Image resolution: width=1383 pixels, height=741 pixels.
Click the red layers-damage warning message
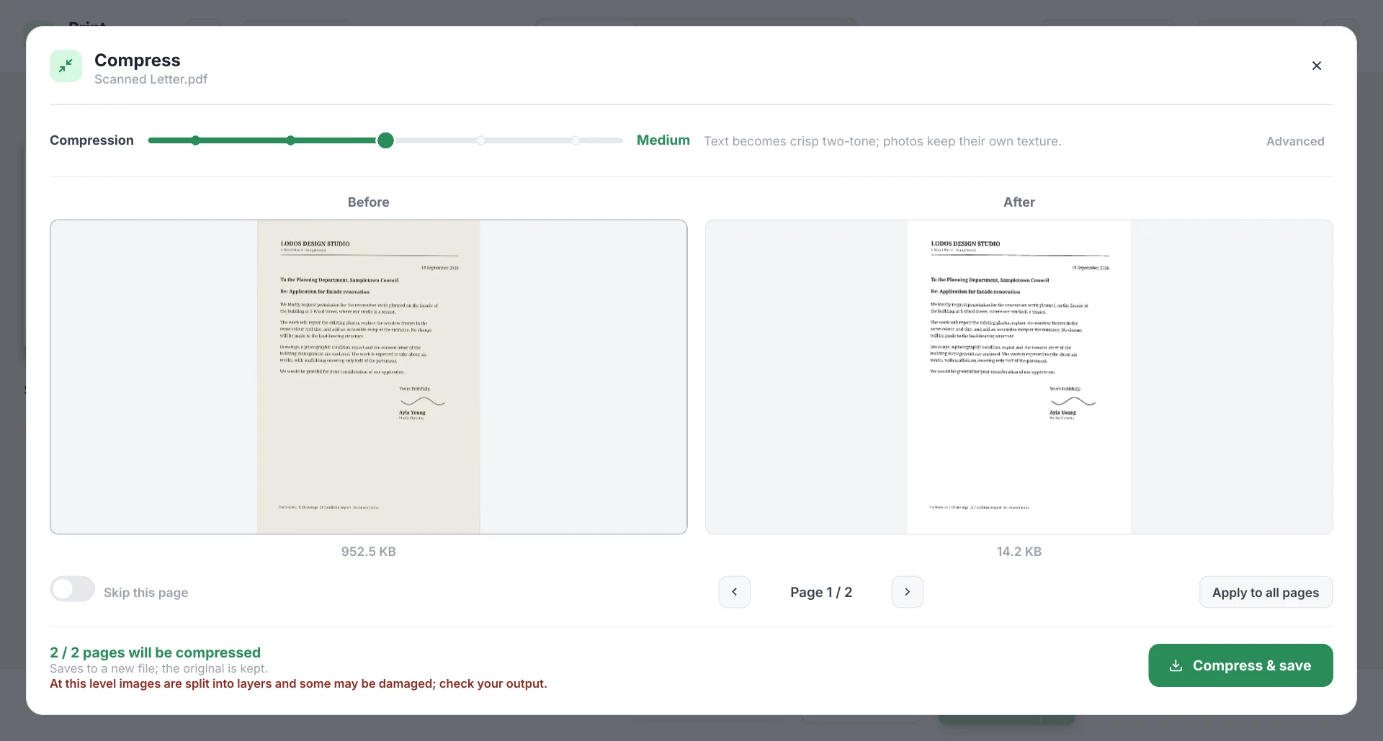coord(298,683)
